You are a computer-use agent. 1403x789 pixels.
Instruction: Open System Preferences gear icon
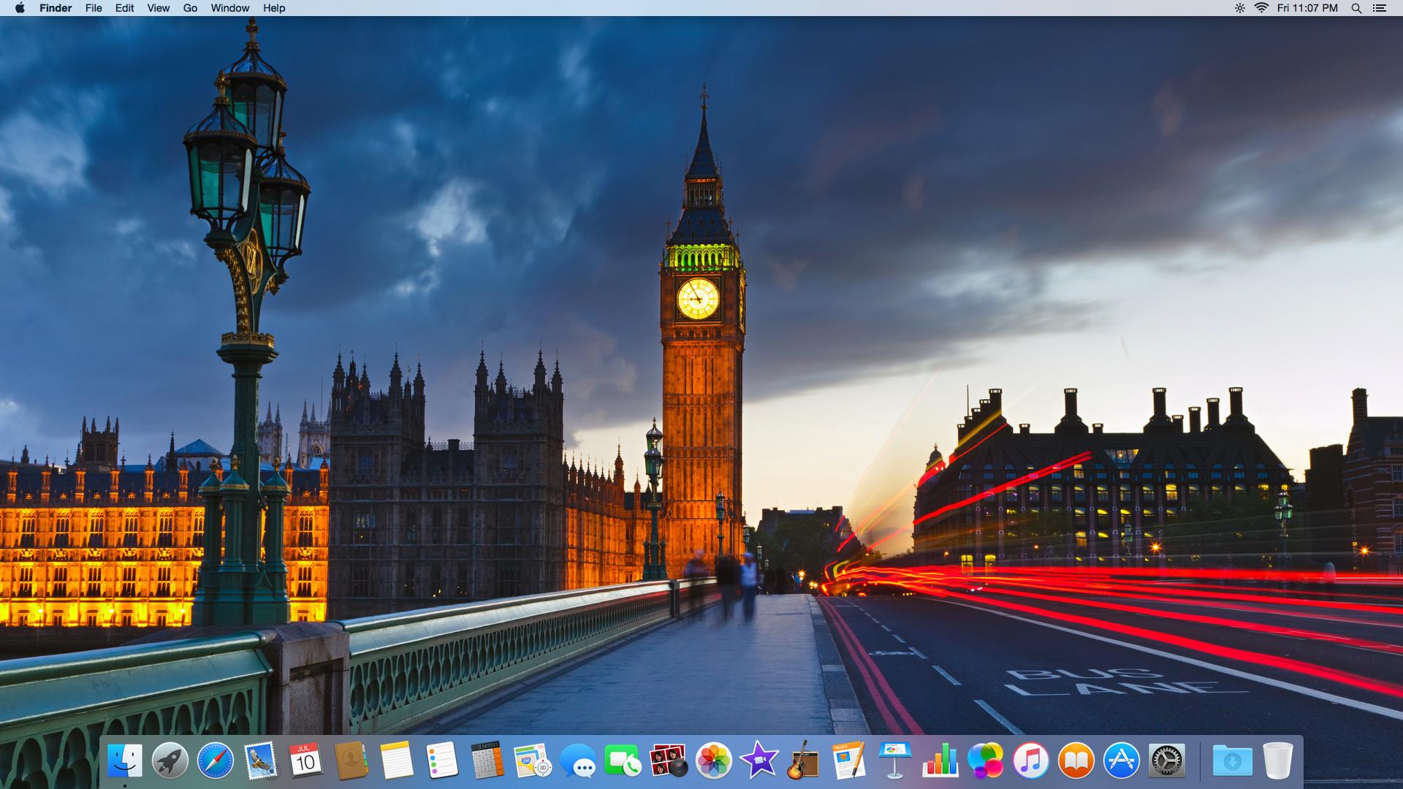tap(1166, 761)
